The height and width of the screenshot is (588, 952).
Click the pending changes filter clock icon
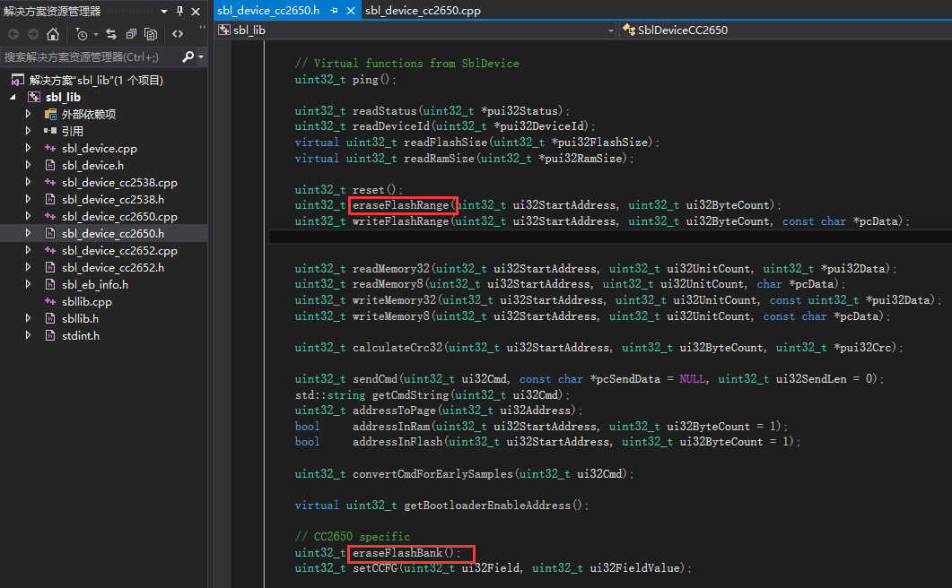82,34
